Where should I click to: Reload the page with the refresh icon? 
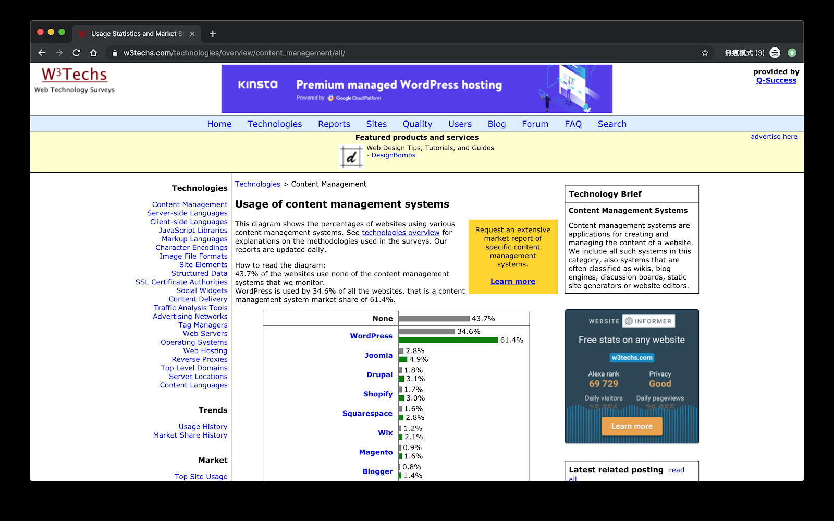[76, 53]
